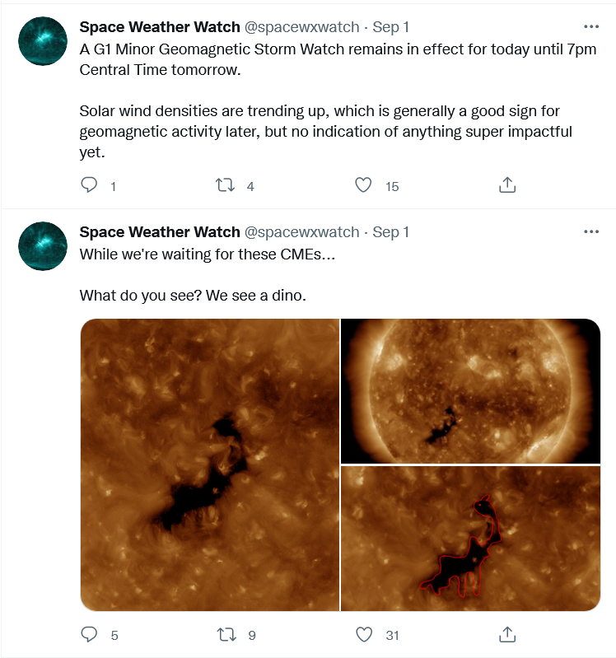616x658 pixels.
Task: Share the dino tweet
Action: coord(507,634)
